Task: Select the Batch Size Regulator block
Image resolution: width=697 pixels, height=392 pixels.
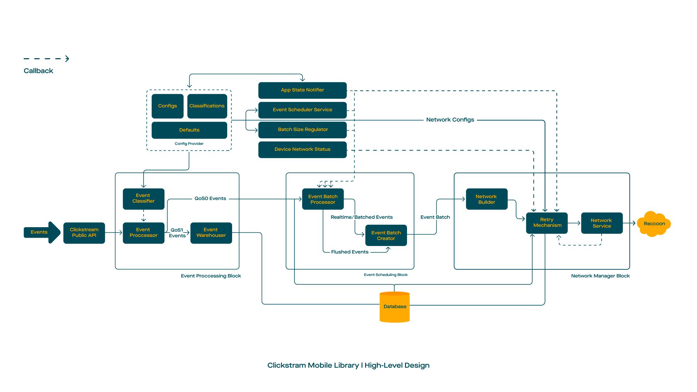Action: pos(302,130)
